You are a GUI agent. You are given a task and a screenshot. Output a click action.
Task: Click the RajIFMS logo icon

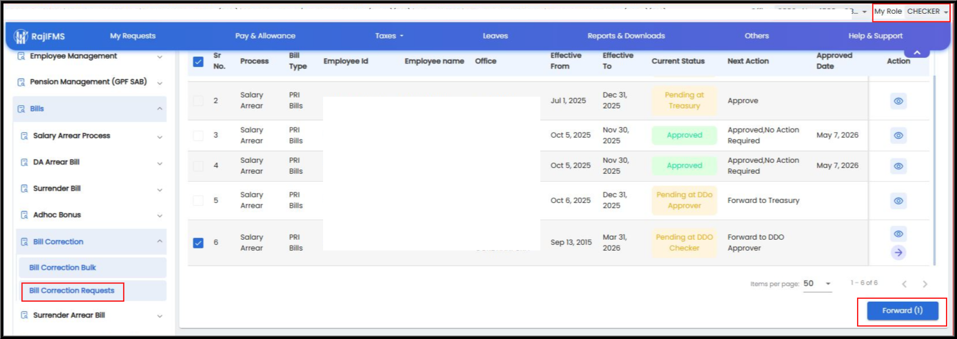pyautogui.click(x=21, y=36)
